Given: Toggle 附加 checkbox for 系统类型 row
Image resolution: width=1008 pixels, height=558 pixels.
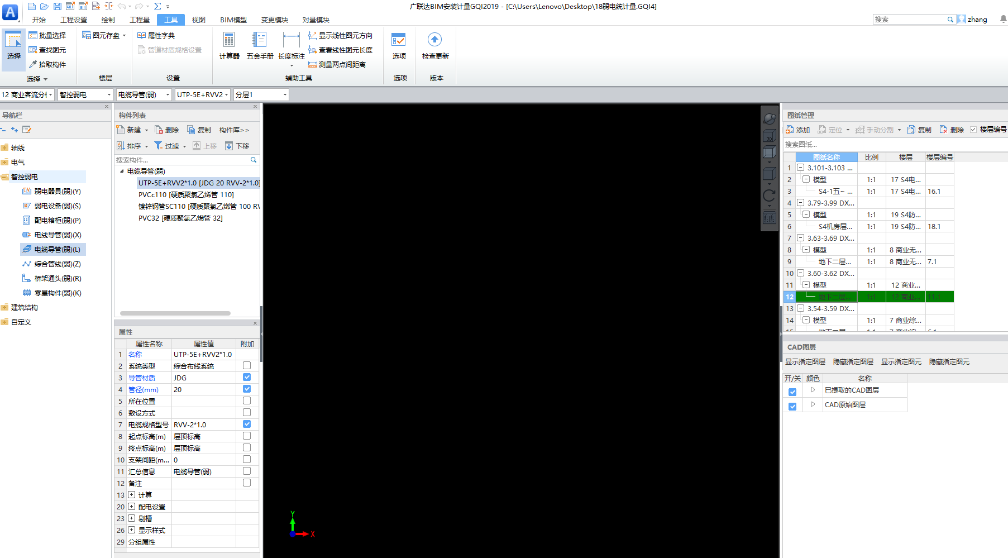Looking at the screenshot, I should click(x=247, y=365).
